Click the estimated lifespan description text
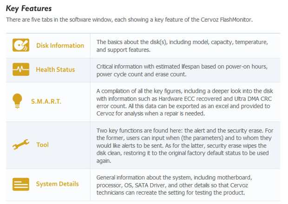288x204 pixels. [x=182, y=70]
